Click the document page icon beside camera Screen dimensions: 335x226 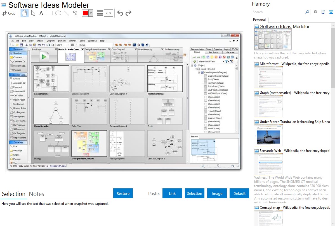click(x=323, y=12)
